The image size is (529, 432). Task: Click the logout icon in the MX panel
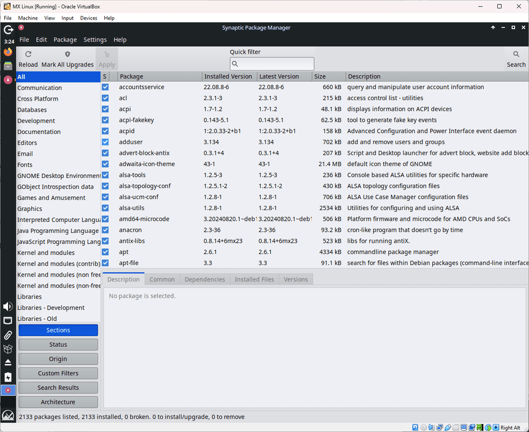click(x=8, y=30)
